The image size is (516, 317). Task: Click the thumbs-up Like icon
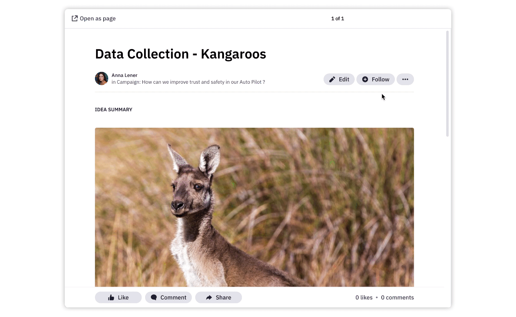[111, 298]
